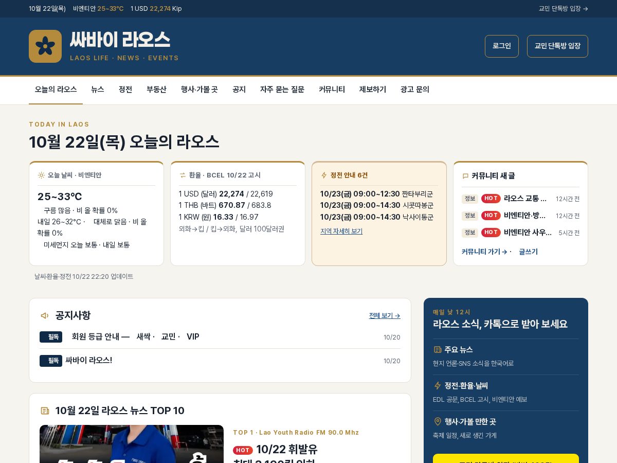Open the 광고 문의 menu item
The height and width of the screenshot is (463, 617).
[x=415, y=90]
